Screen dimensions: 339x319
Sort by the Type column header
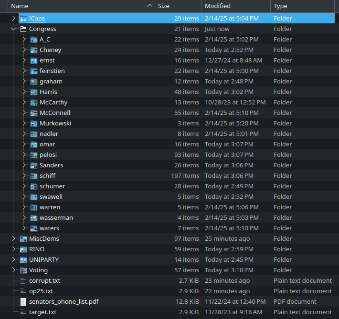click(302, 6)
